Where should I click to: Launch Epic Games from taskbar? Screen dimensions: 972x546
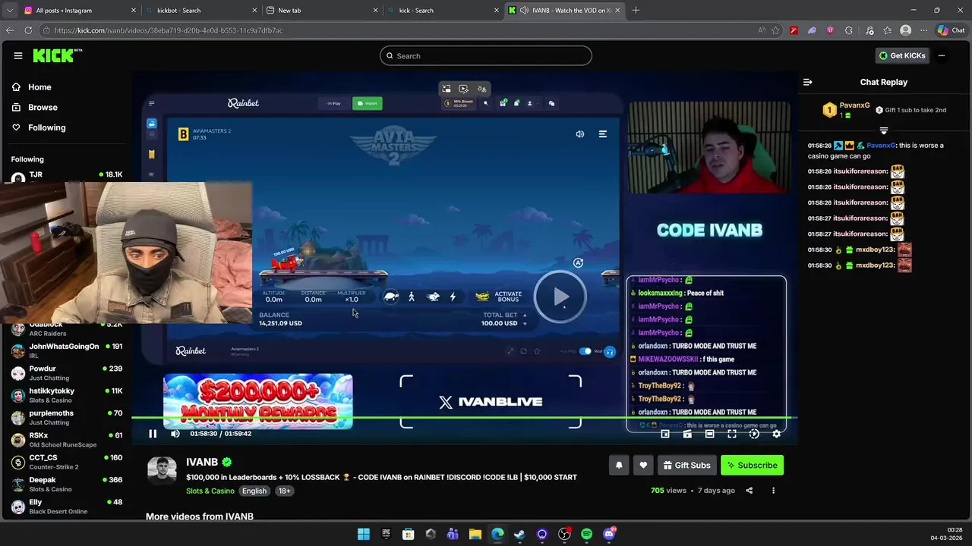tap(386, 535)
